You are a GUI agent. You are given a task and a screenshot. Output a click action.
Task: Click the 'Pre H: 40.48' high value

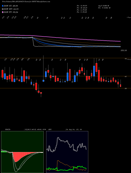82,8
